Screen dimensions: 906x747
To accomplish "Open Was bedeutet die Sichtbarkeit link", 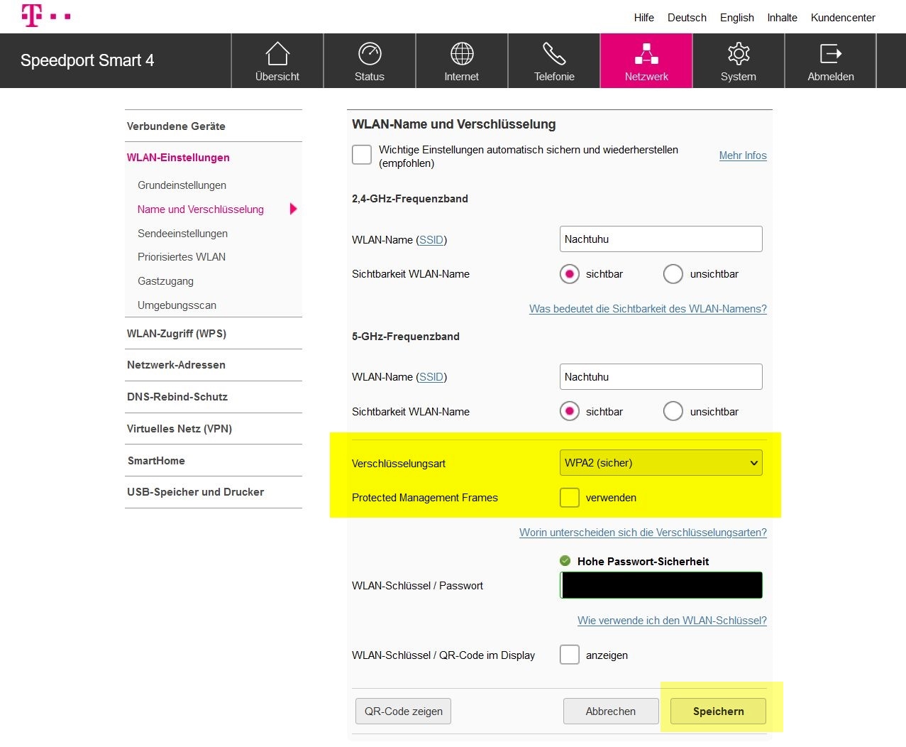I will point(648,309).
